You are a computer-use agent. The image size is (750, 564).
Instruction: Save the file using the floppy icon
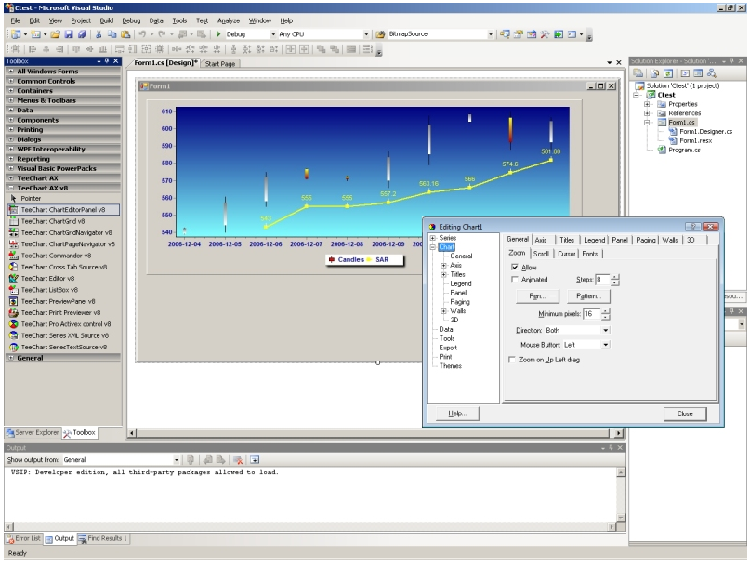pos(69,34)
